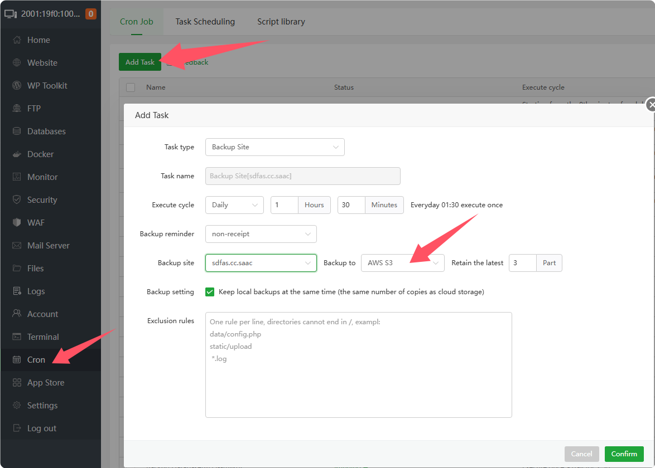
Task: Click the Docker whale icon
Action: point(17,154)
